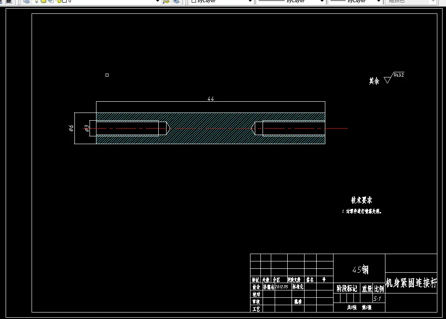This screenshot has width=446, height=319.
Task: Select the ø6 diameter dimension text
Action: (71, 128)
